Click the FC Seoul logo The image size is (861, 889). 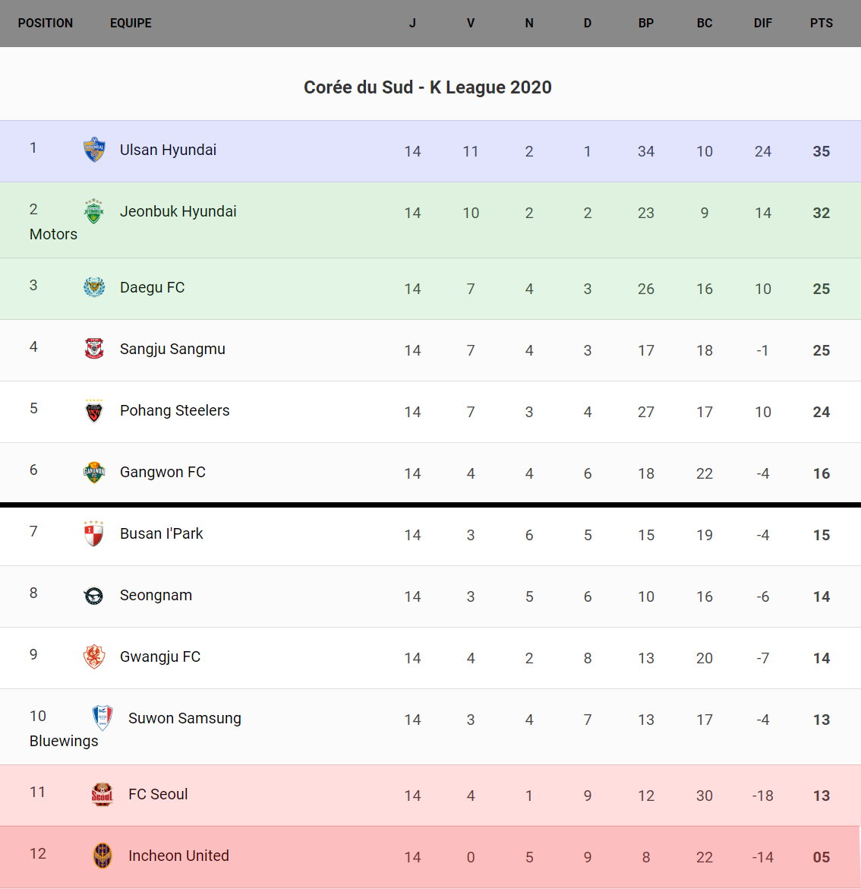coord(102,794)
